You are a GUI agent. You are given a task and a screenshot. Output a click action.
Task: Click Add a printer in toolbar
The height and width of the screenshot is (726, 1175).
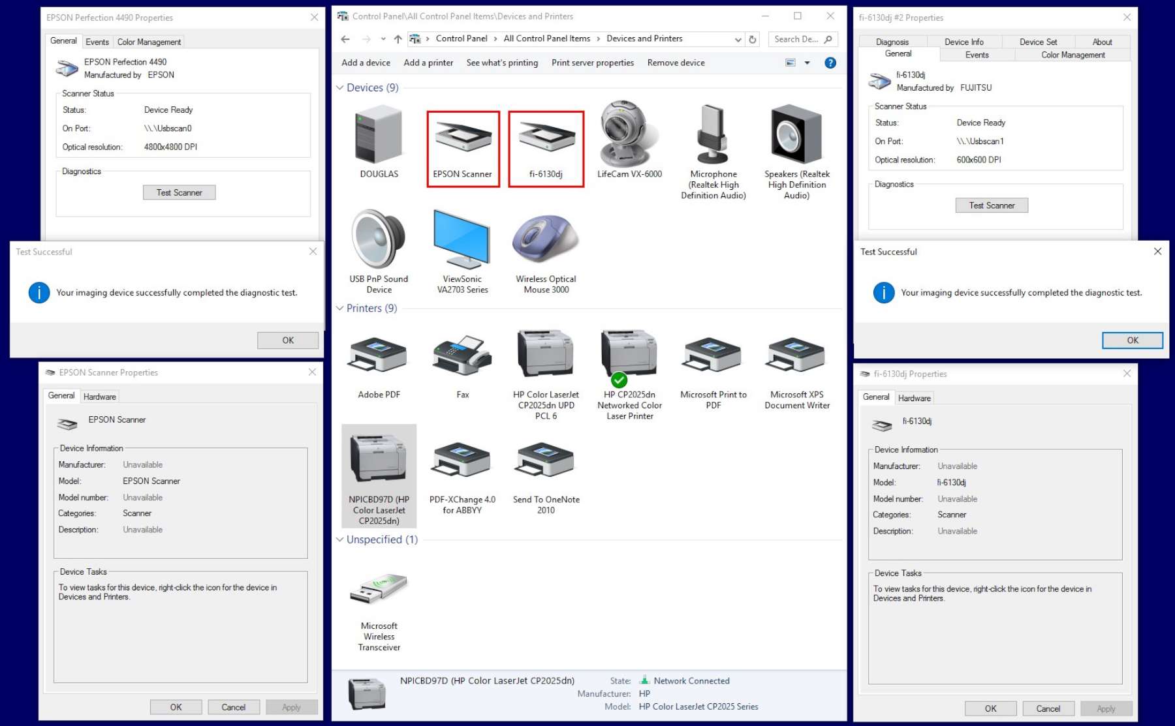(x=428, y=63)
